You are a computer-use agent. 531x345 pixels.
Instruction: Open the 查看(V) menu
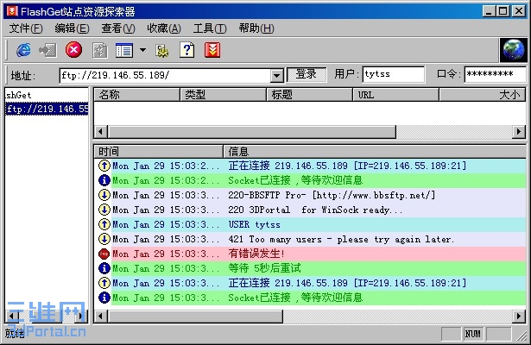click(x=118, y=28)
